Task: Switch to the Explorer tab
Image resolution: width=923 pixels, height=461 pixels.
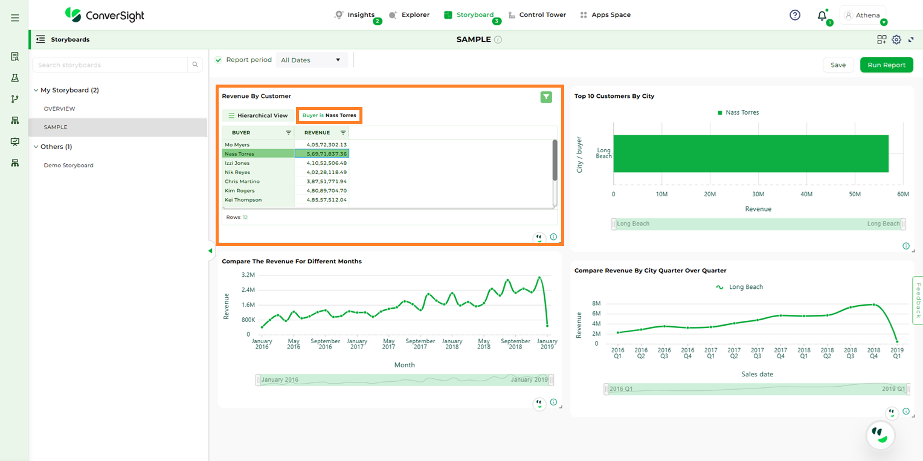Action: click(410, 15)
